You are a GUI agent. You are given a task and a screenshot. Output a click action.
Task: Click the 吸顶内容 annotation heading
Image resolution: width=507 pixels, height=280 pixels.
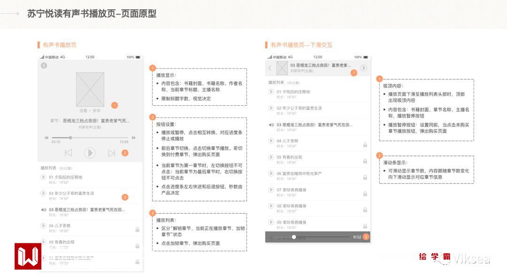(x=393, y=86)
